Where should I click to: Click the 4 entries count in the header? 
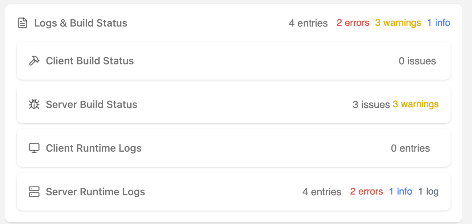[x=308, y=23]
